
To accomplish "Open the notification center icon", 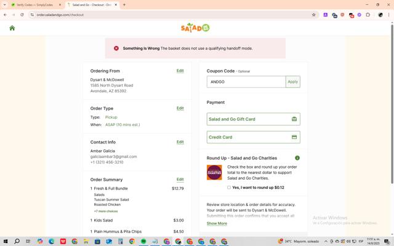I will pos(387,242).
